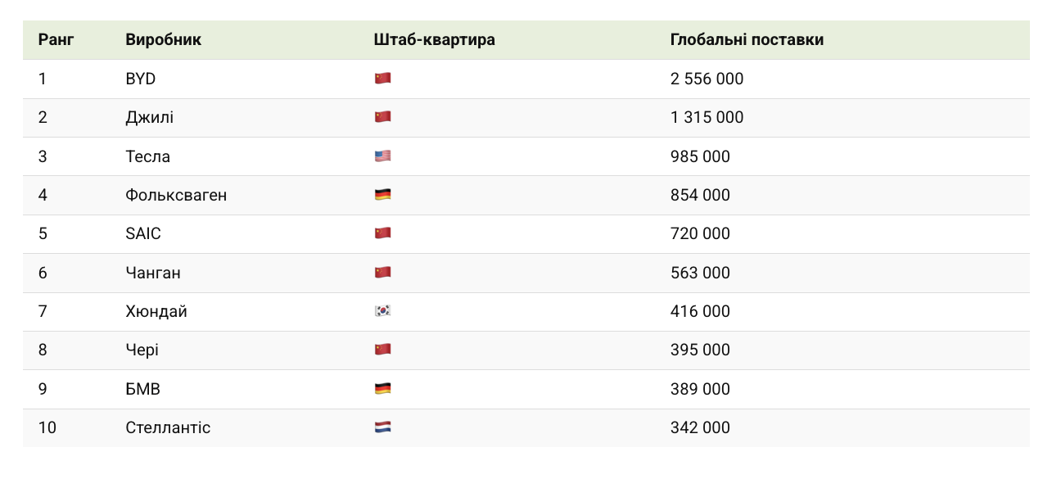Screen dimensions: 1043x488
Task: Click the China flag beside Чері
Action: [382, 350]
